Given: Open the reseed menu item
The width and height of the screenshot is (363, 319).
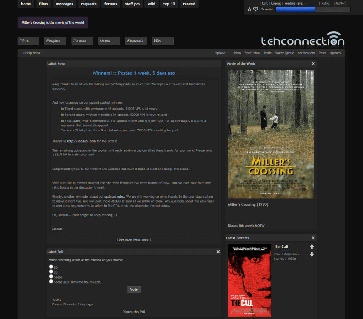Looking at the screenshot, I should point(189,4).
